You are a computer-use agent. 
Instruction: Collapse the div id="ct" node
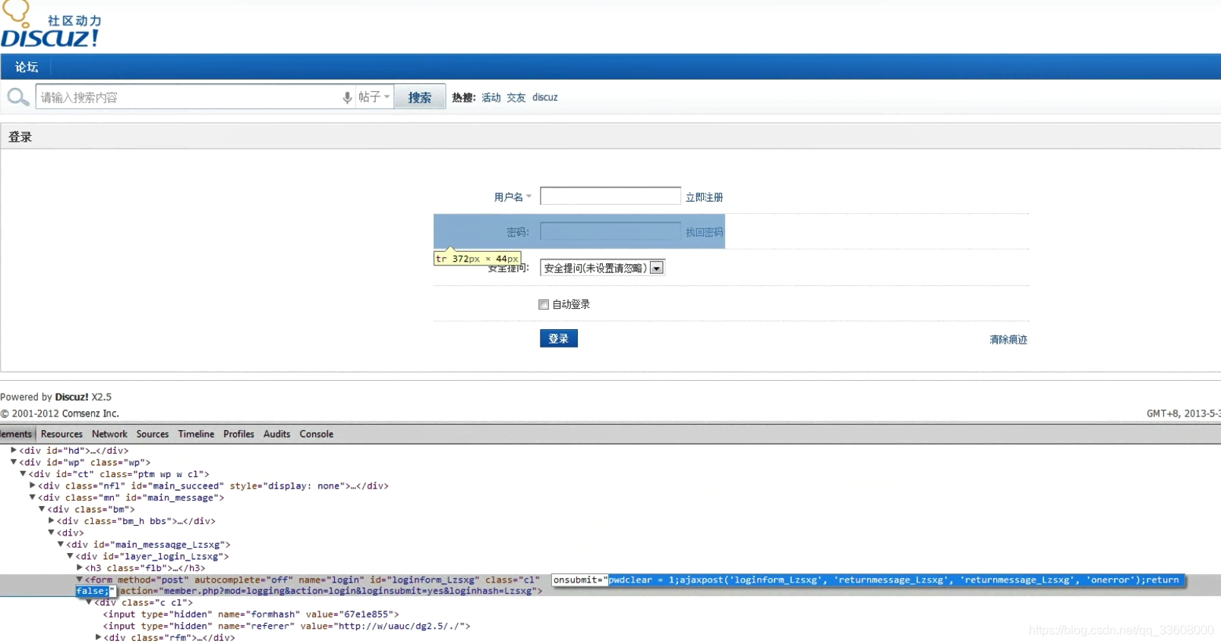pos(23,473)
